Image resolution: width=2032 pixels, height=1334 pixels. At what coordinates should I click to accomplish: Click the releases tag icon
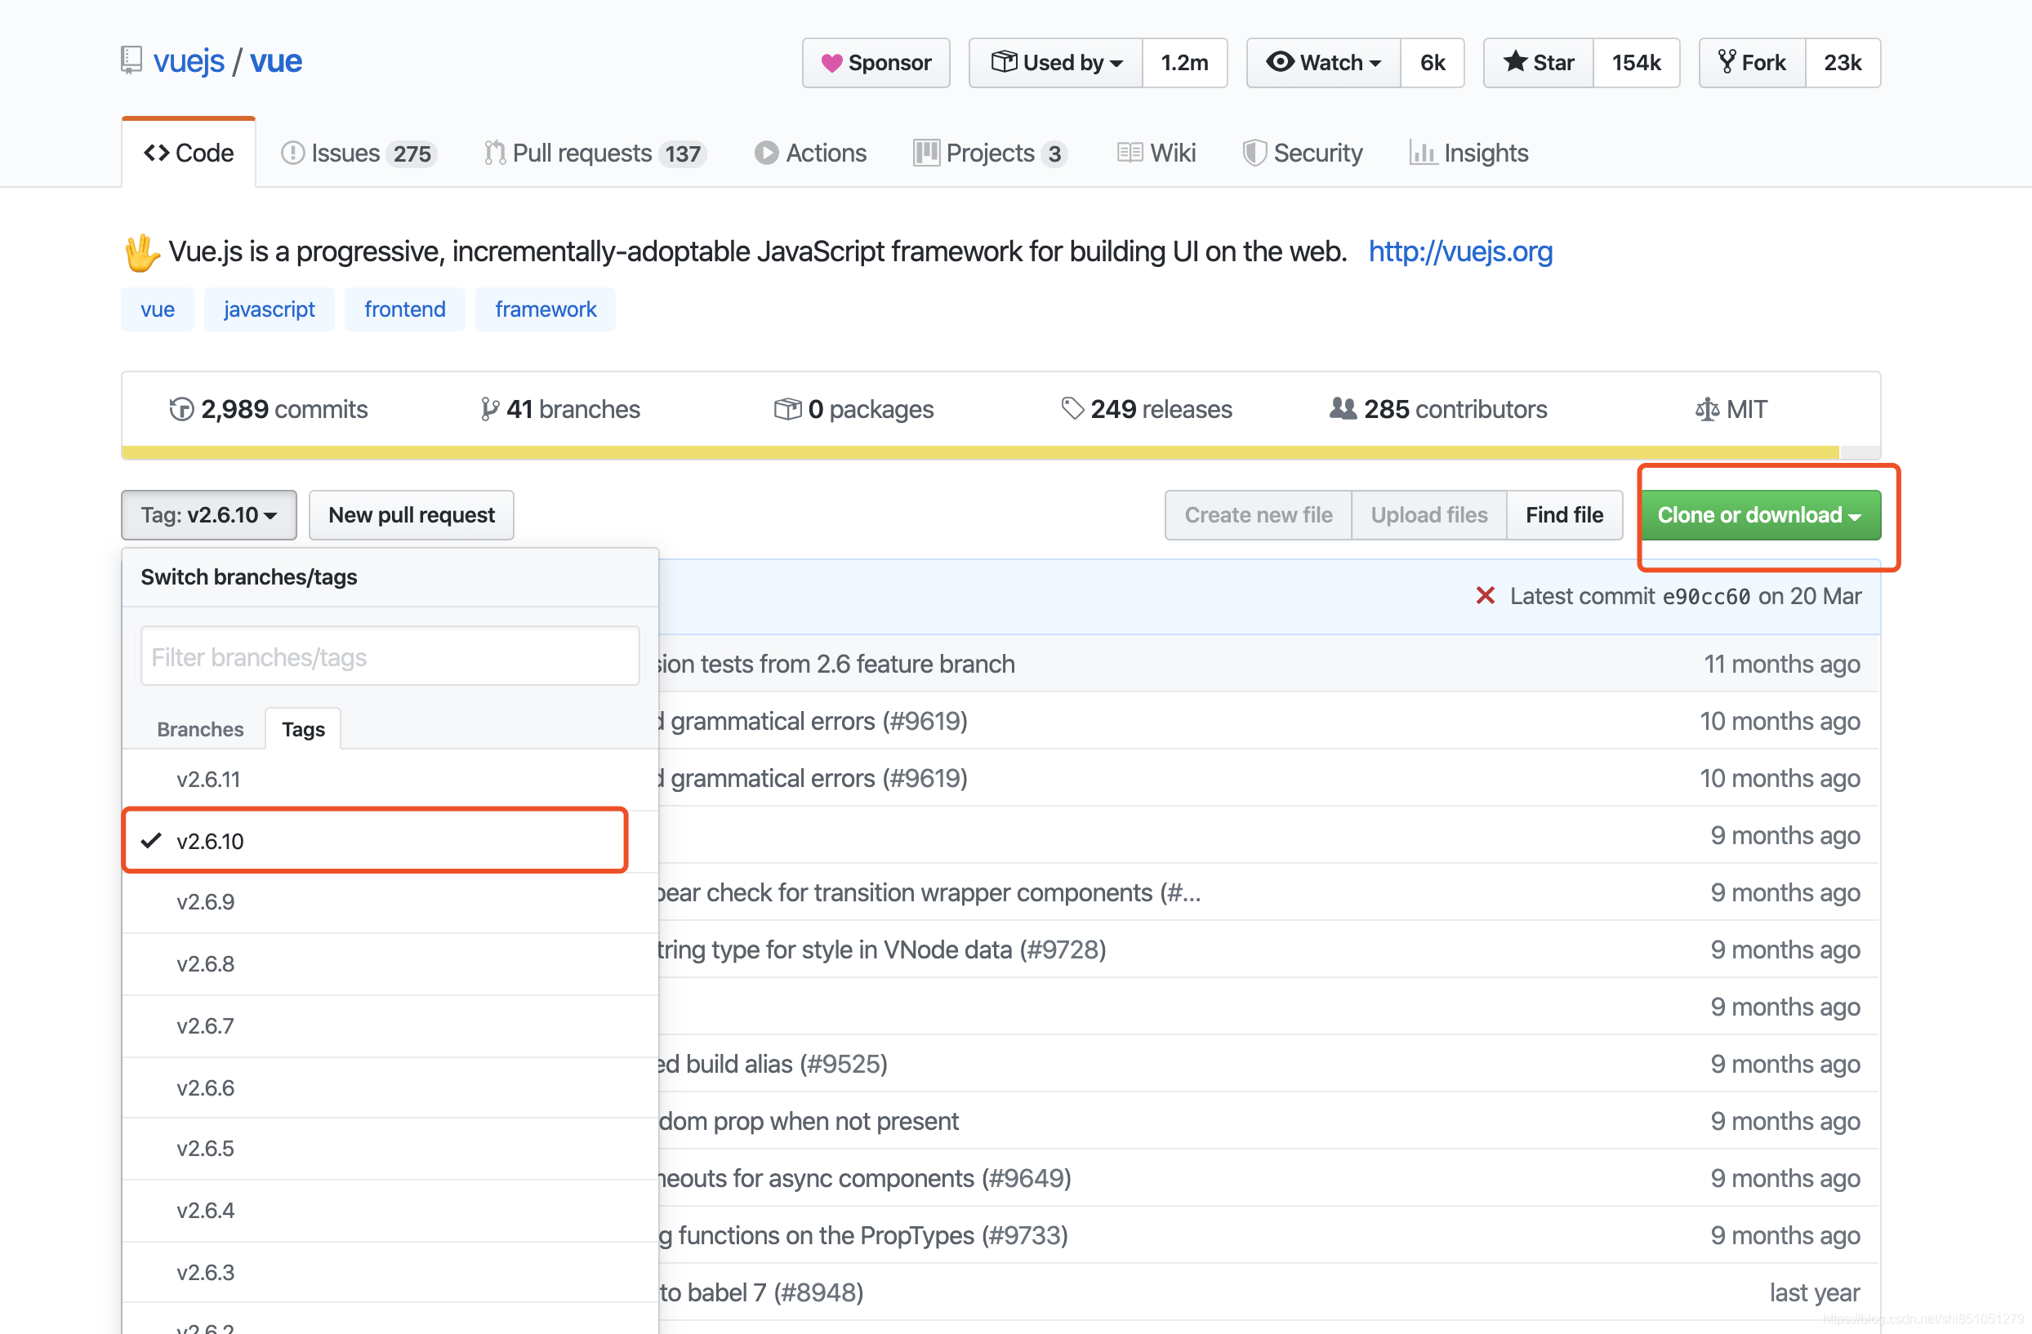point(1072,410)
